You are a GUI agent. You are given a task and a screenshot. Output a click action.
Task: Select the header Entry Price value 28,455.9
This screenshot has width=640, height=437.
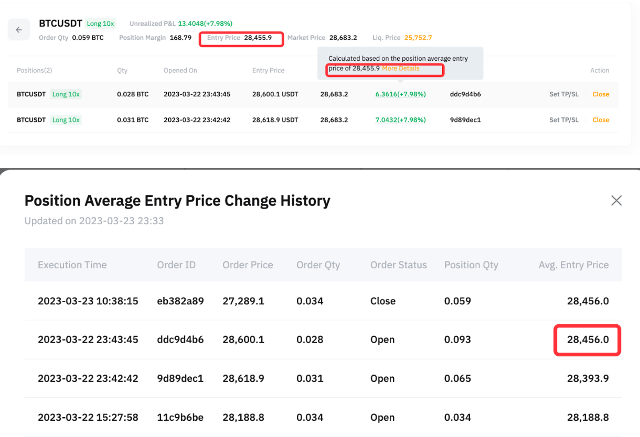click(x=258, y=38)
